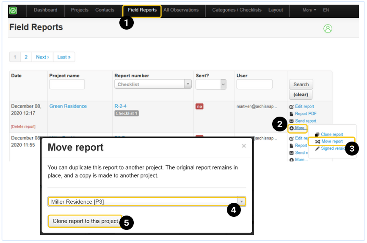367x243 pixels.
Task: Click the Signed version pen icon
Action: point(317,149)
